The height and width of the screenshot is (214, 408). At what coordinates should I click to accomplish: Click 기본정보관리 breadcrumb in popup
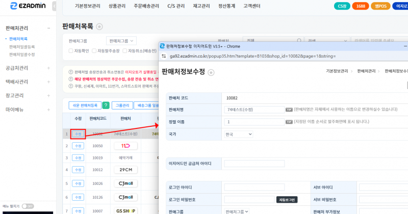pyautogui.click(x=337, y=71)
